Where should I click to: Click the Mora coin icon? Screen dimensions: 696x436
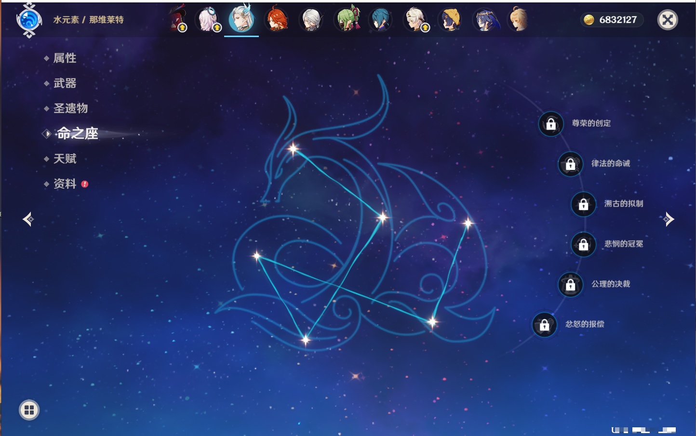[x=589, y=20]
